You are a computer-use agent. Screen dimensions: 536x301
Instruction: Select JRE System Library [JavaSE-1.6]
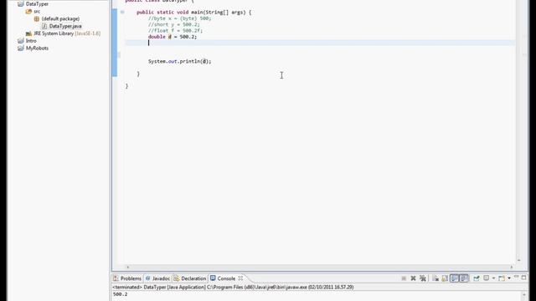coord(67,33)
